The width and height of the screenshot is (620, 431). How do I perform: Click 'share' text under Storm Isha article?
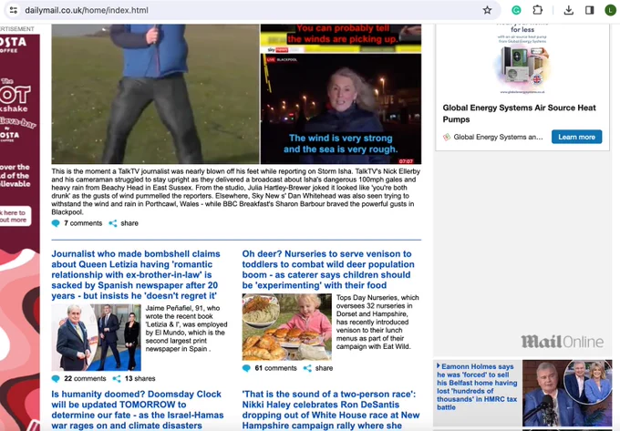click(x=129, y=223)
